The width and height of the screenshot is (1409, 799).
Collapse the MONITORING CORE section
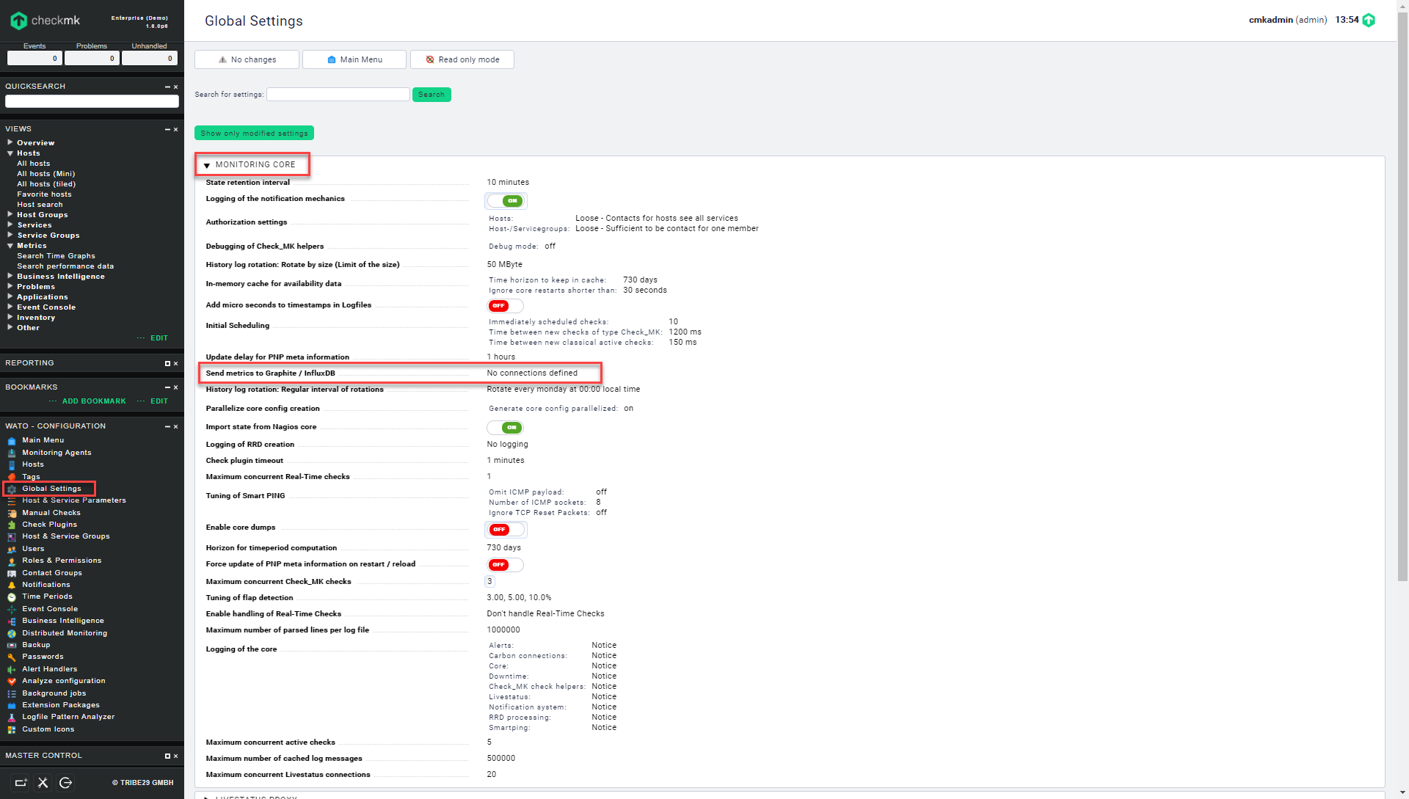point(207,165)
